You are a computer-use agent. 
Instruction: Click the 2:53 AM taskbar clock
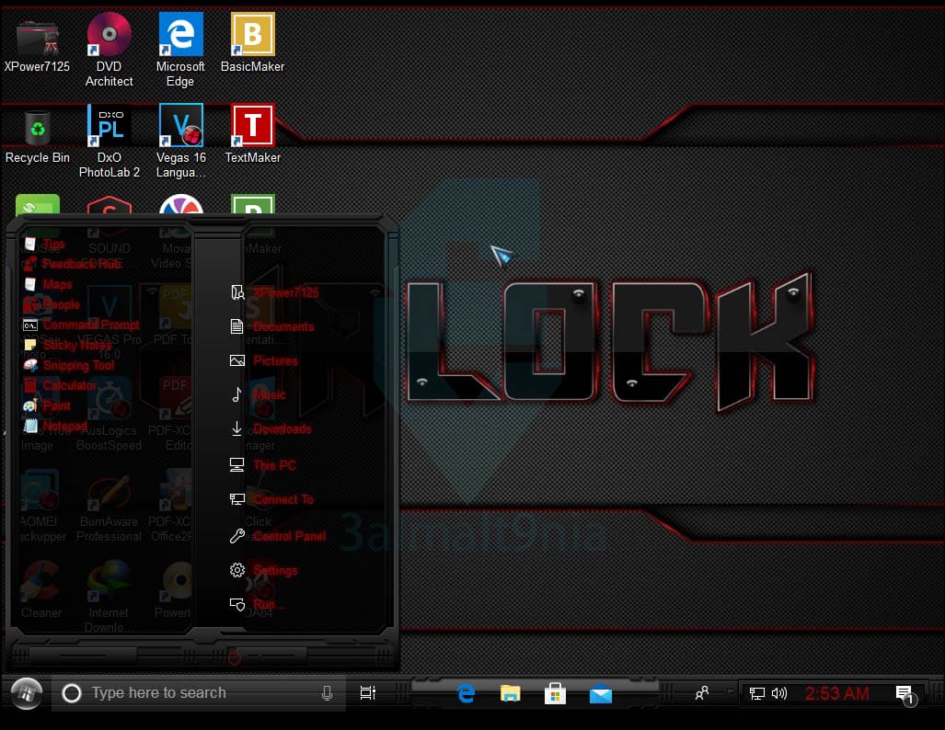click(x=837, y=693)
